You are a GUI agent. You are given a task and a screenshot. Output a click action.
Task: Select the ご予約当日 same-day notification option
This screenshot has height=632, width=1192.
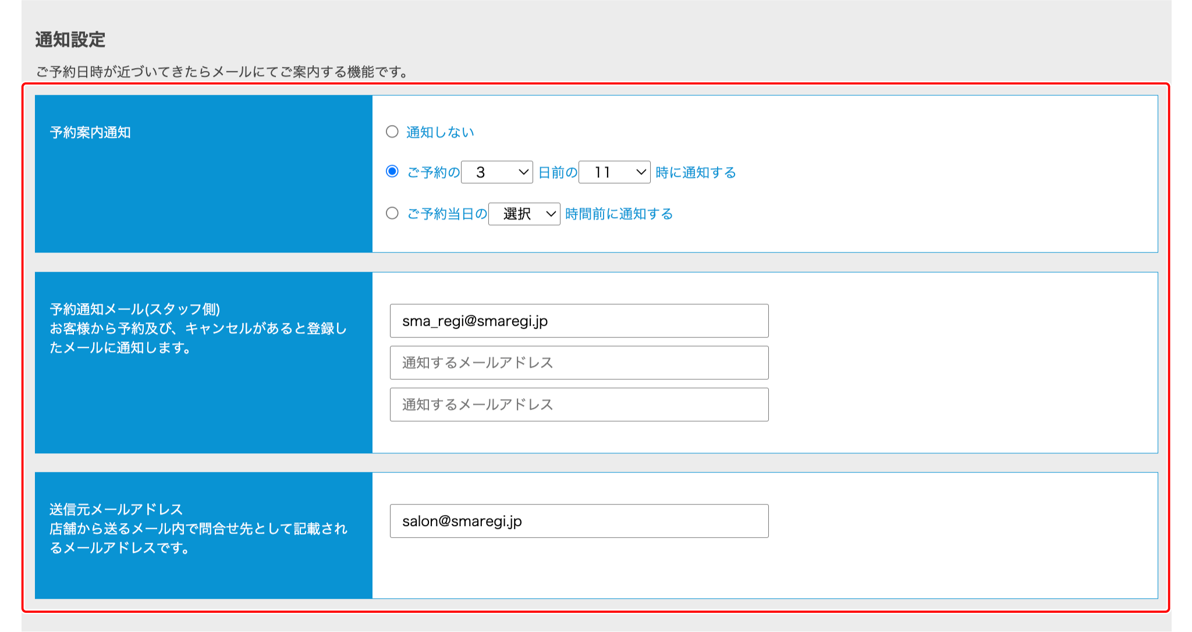click(392, 214)
